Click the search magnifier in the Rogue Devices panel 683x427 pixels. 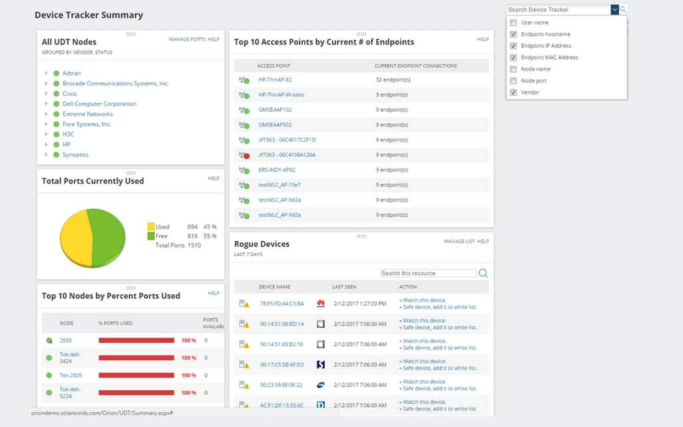[x=483, y=273]
